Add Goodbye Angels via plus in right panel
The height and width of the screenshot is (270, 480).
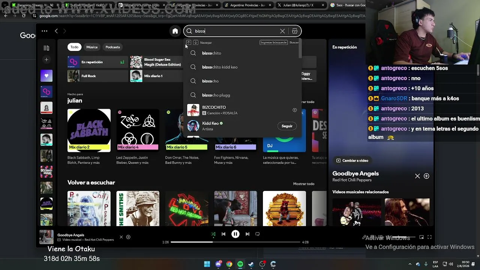tap(426, 176)
